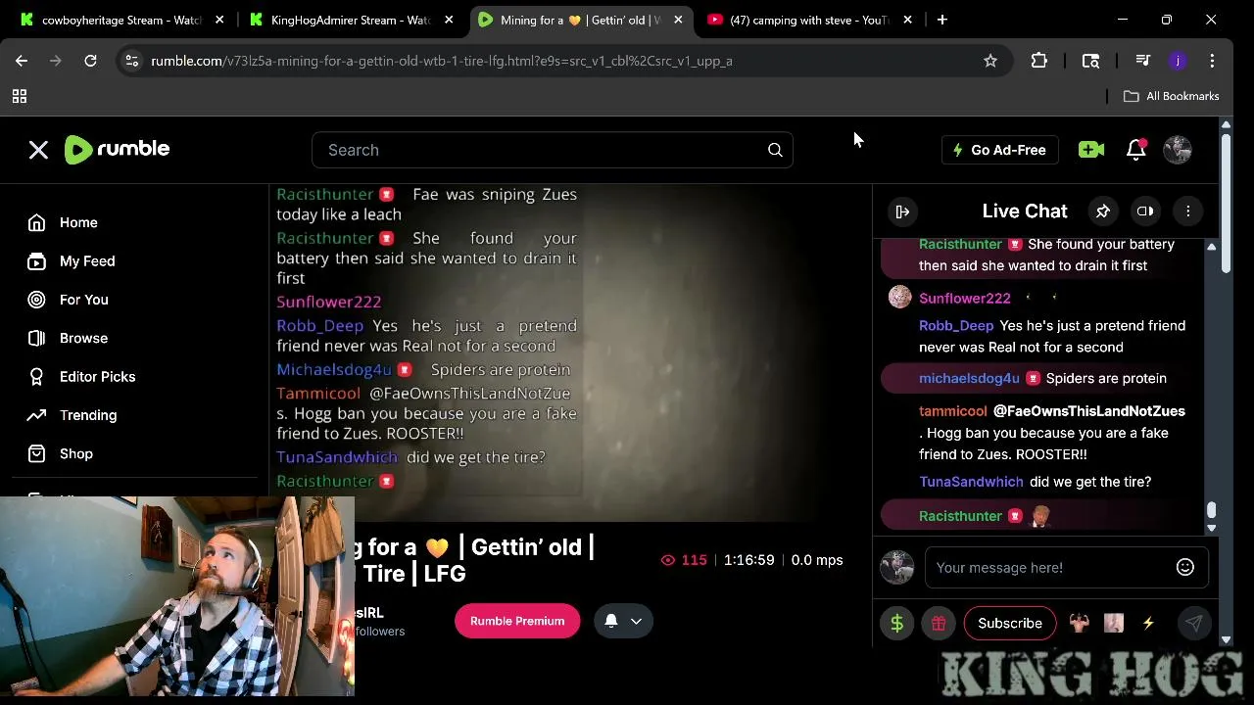Open the apps grid in bookmarks bar

[20, 96]
